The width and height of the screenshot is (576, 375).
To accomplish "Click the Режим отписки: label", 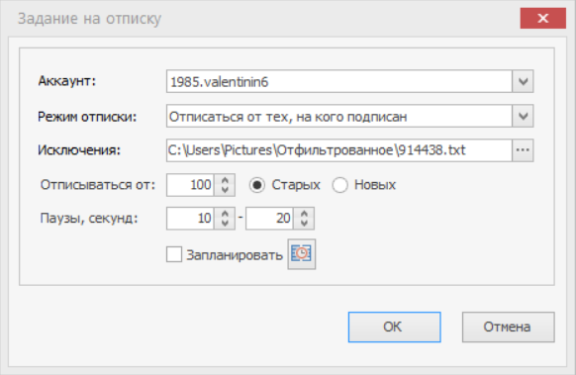I will point(87,117).
